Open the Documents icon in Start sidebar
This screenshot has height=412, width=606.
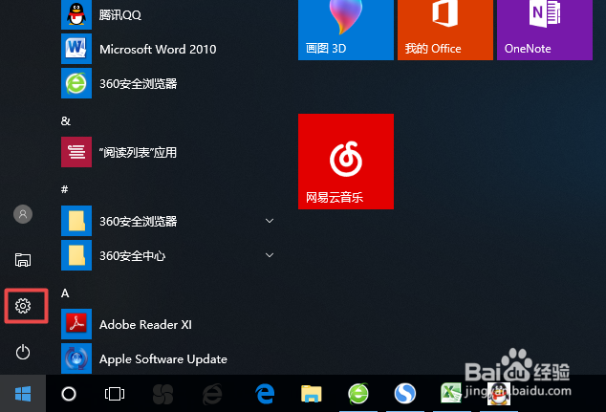tap(23, 260)
